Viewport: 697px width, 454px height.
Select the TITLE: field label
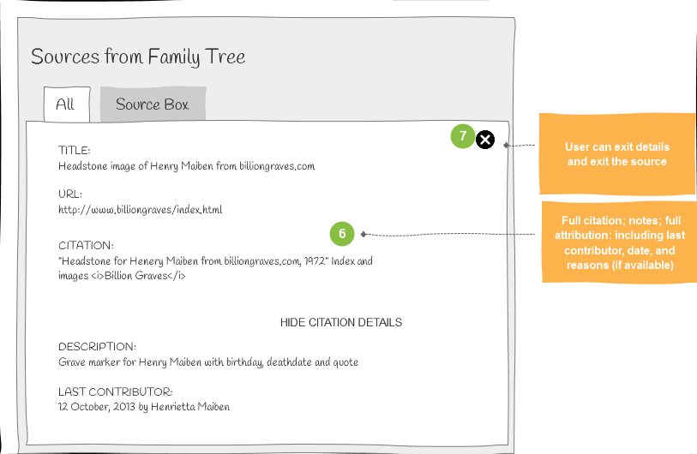(75, 151)
